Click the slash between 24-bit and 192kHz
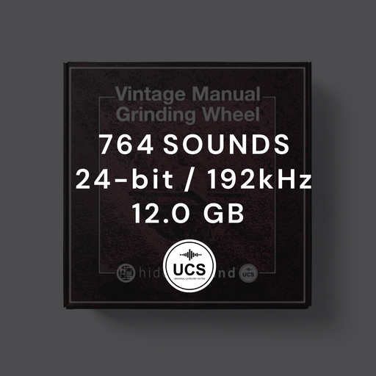This screenshot has width=376, height=376. [190, 180]
